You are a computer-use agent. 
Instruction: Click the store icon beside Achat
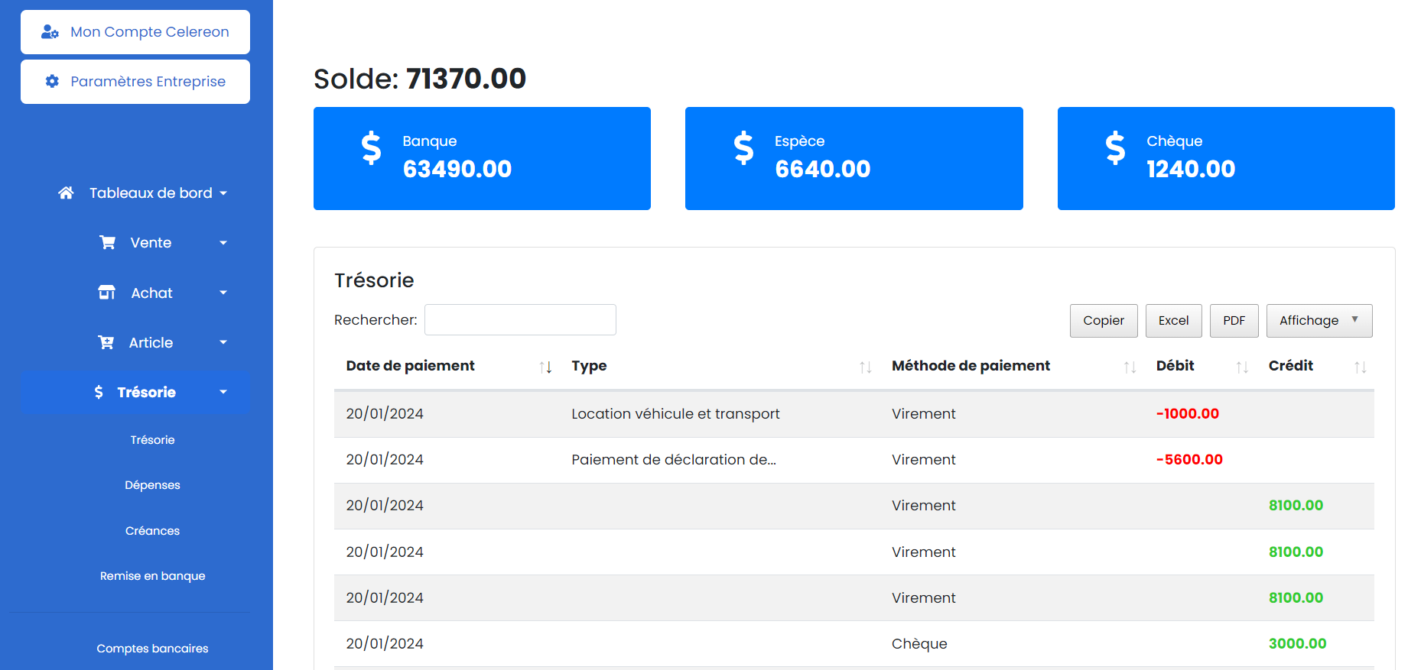tap(107, 293)
